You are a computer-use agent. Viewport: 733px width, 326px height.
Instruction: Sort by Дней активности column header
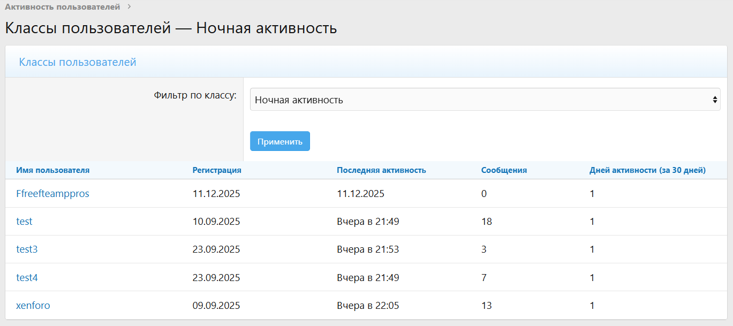[x=647, y=170]
